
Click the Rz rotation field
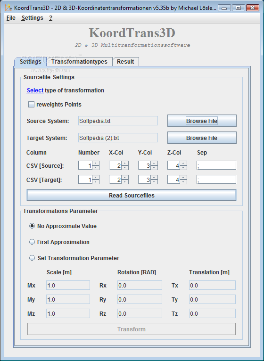pyautogui.click(x=140, y=313)
